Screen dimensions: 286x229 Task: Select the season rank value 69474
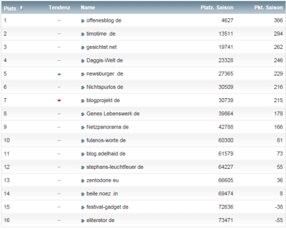click(226, 193)
